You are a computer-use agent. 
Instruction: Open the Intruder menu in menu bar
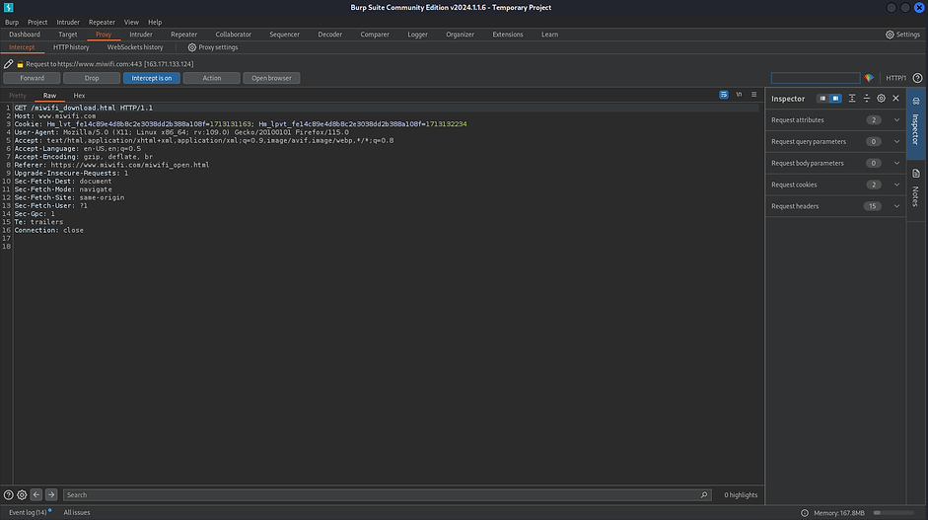tap(68, 22)
